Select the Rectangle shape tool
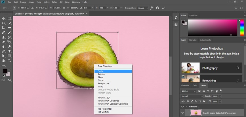246x117 pixels. [x=9, y=56]
